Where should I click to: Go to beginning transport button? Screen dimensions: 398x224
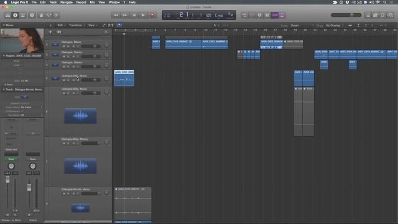point(134,15)
